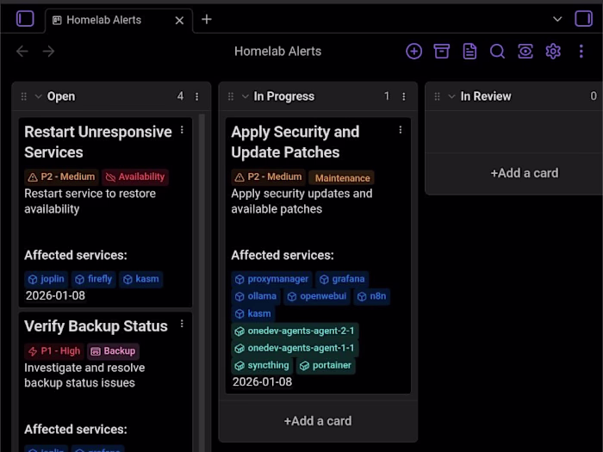603x452 pixels.
Task: Click the joplin tag on Restart card
Action: pos(47,279)
